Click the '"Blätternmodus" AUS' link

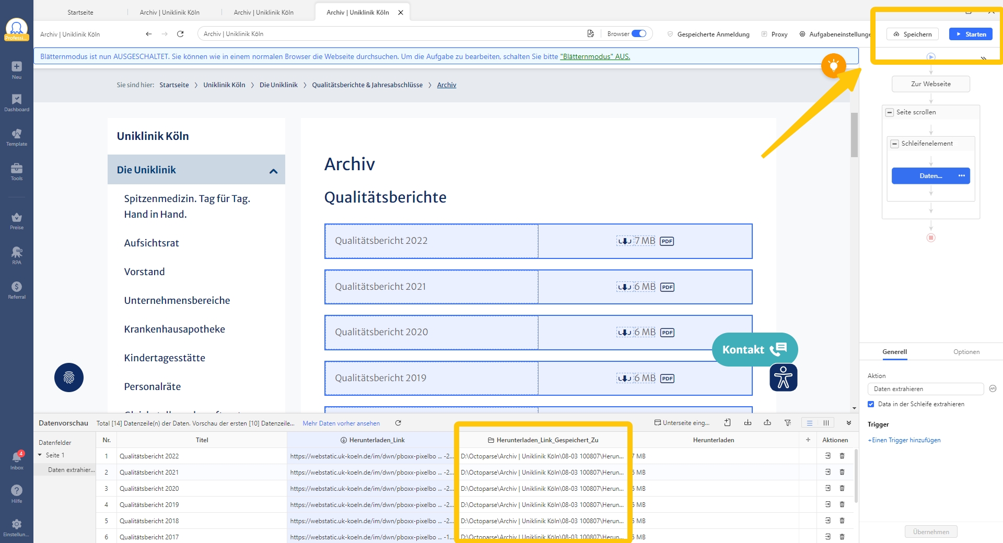595,56
